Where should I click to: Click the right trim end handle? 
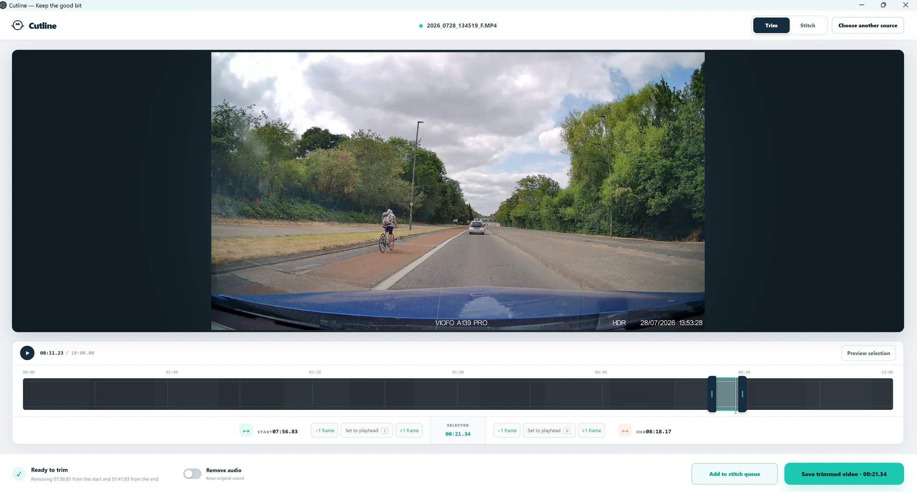coord(742,394)
